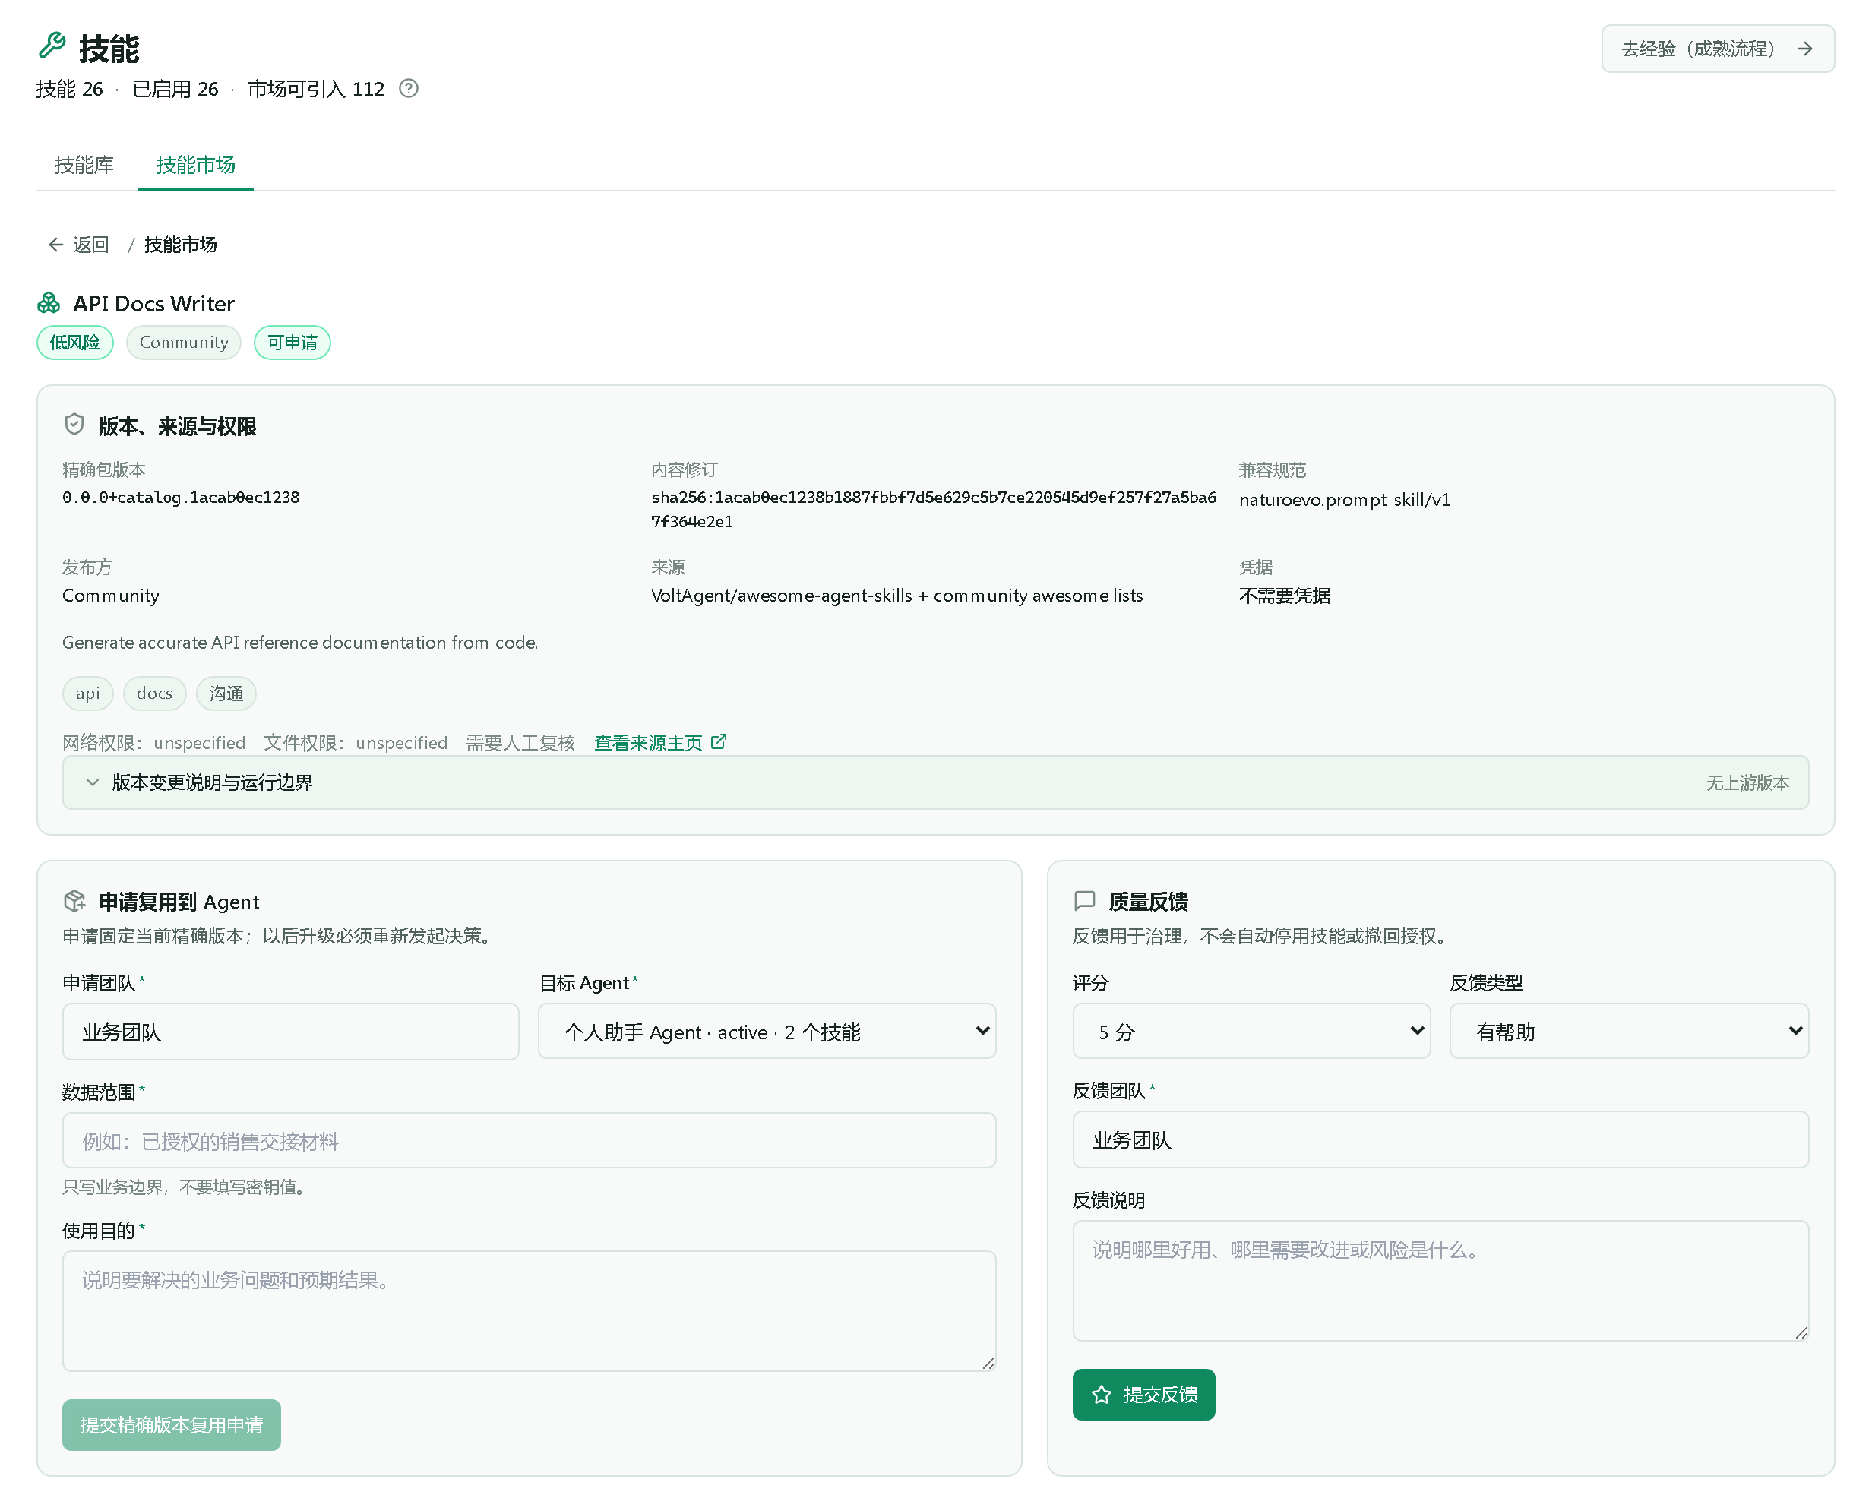1872x1495 pixels.
Task: Click the package icon by 申请复用到 Agent
Action: pos(74,901)
